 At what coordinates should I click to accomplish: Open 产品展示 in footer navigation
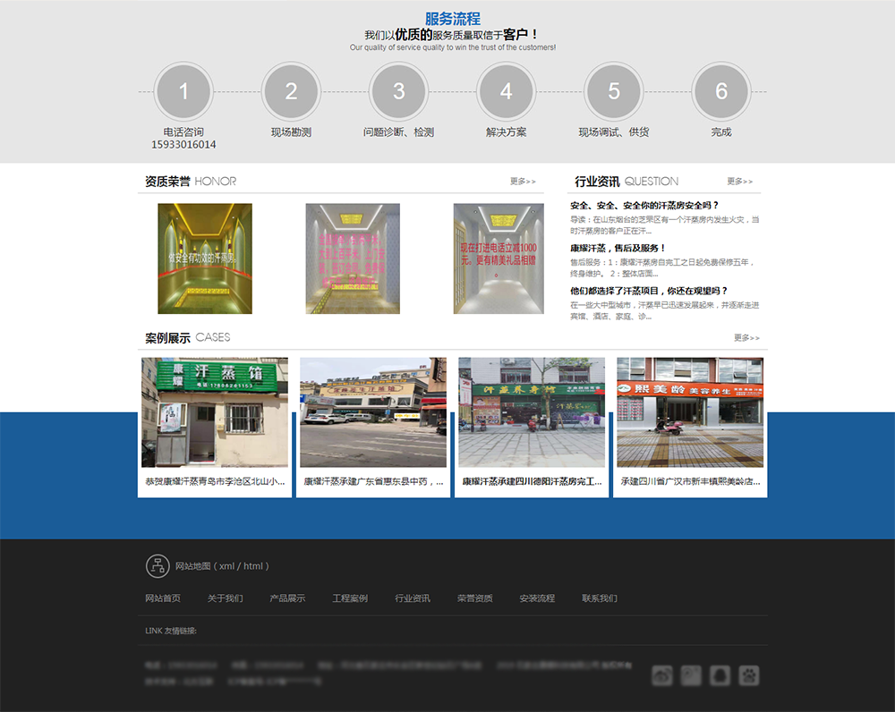pyautogui.click(x=287, y=598)
